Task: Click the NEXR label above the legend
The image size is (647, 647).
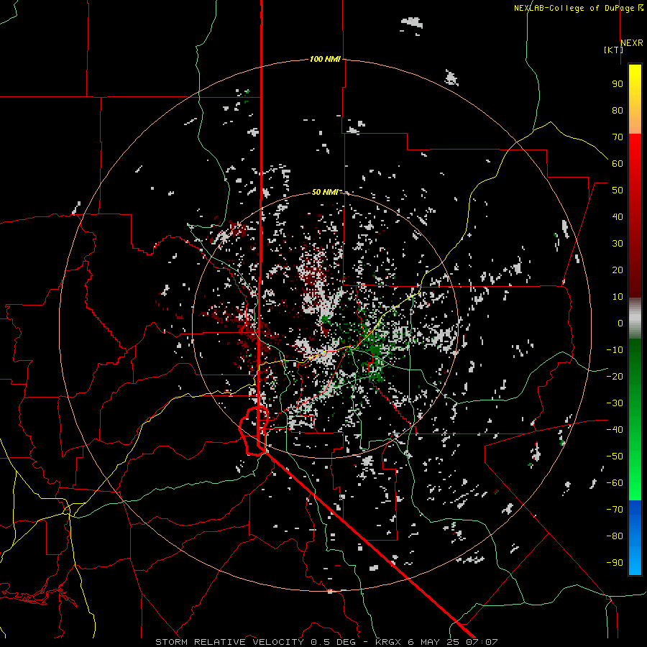Action: tap(631, 43)
